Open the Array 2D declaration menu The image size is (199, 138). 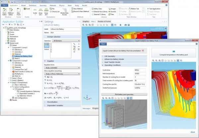(46, 12)
